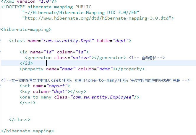This screenshot has width=196, height=135.
Task: Collapse the hibernate-mapping fold marker
Action: (x=0, y=29)
